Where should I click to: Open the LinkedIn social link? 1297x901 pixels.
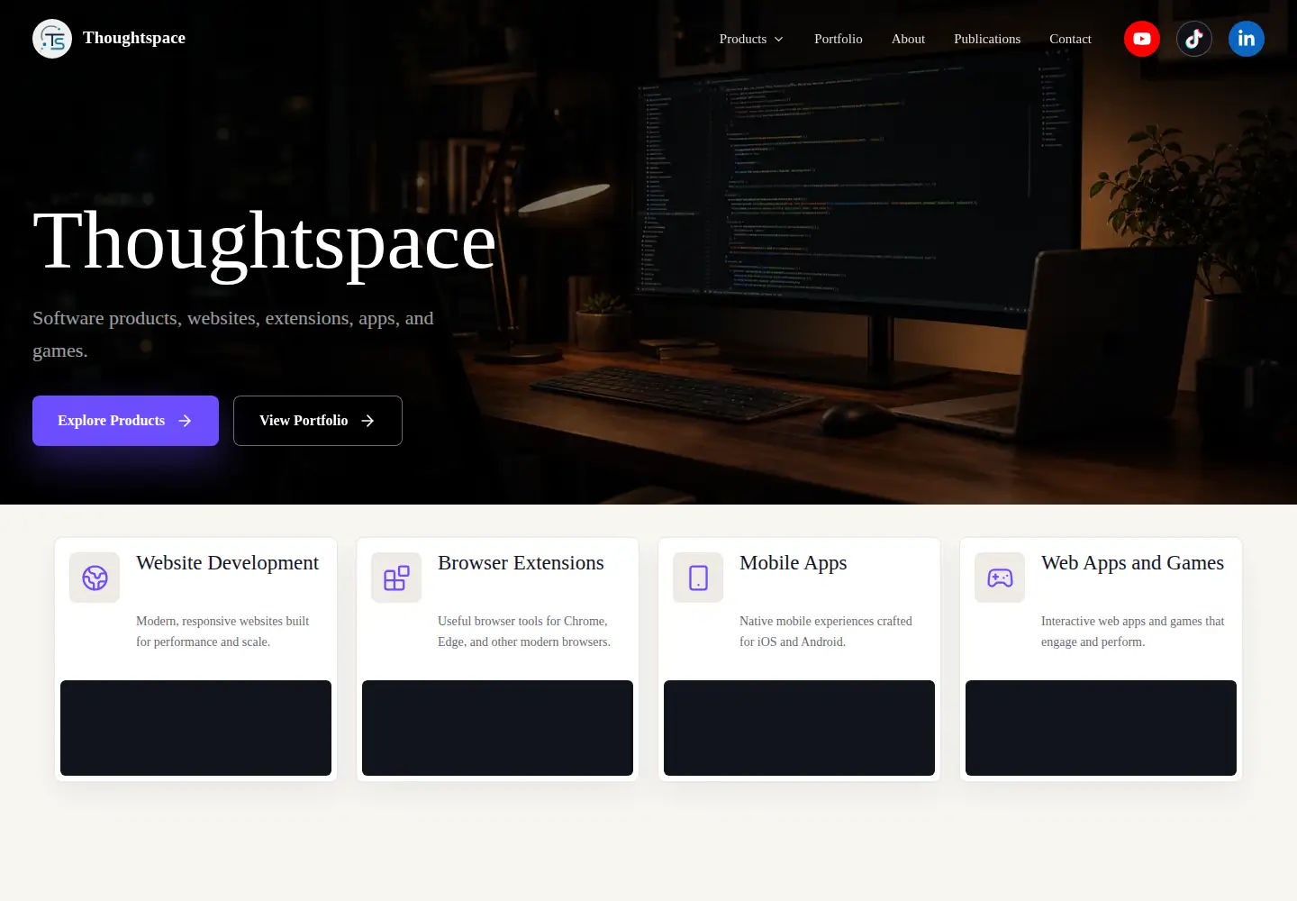coord(1247,39)
